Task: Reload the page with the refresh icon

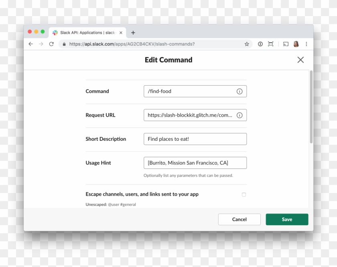Action: click(x=51, y=44)
